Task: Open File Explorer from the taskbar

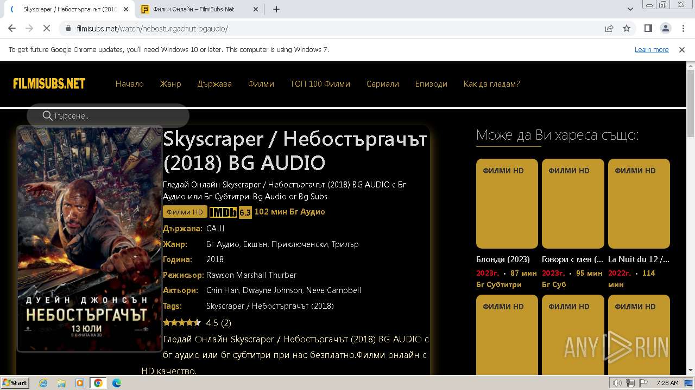Action: [x=61, y=383]
